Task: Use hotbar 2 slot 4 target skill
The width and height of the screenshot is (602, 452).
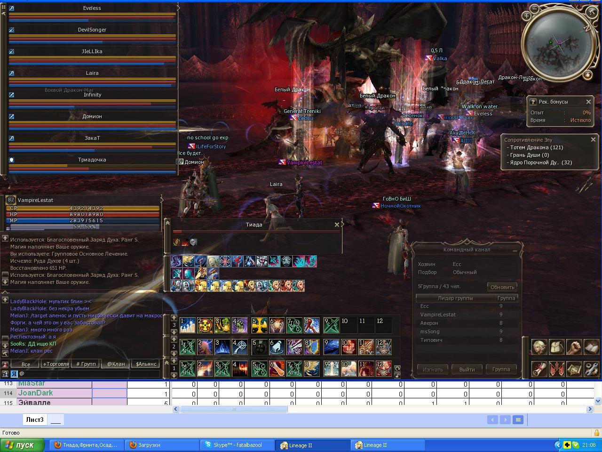Action: coord(239,347)
